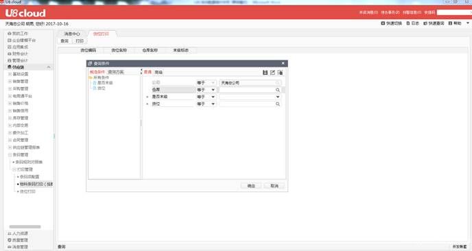Switch to the 消息中心 tab

point(72,34)
